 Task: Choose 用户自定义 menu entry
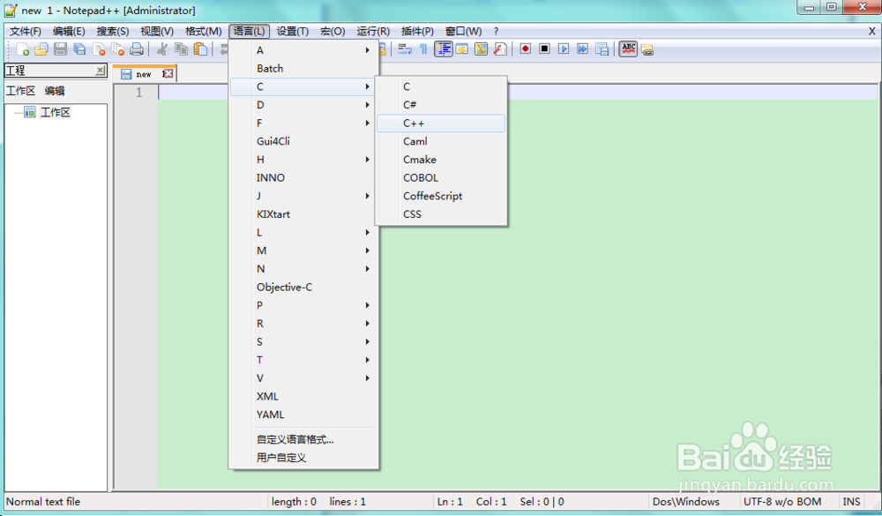[303, 458]
